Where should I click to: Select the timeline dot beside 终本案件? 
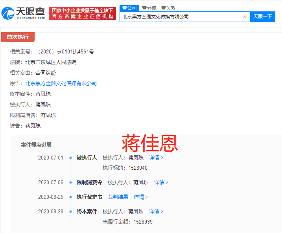pyautogui.click(x=70, y=211)
